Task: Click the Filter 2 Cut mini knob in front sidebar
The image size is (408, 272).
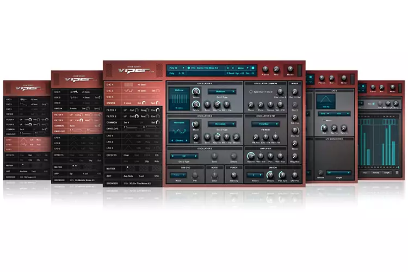Action: 137,116
